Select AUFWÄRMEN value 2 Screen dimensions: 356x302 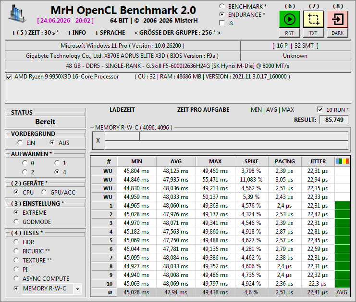click(25, 172)
